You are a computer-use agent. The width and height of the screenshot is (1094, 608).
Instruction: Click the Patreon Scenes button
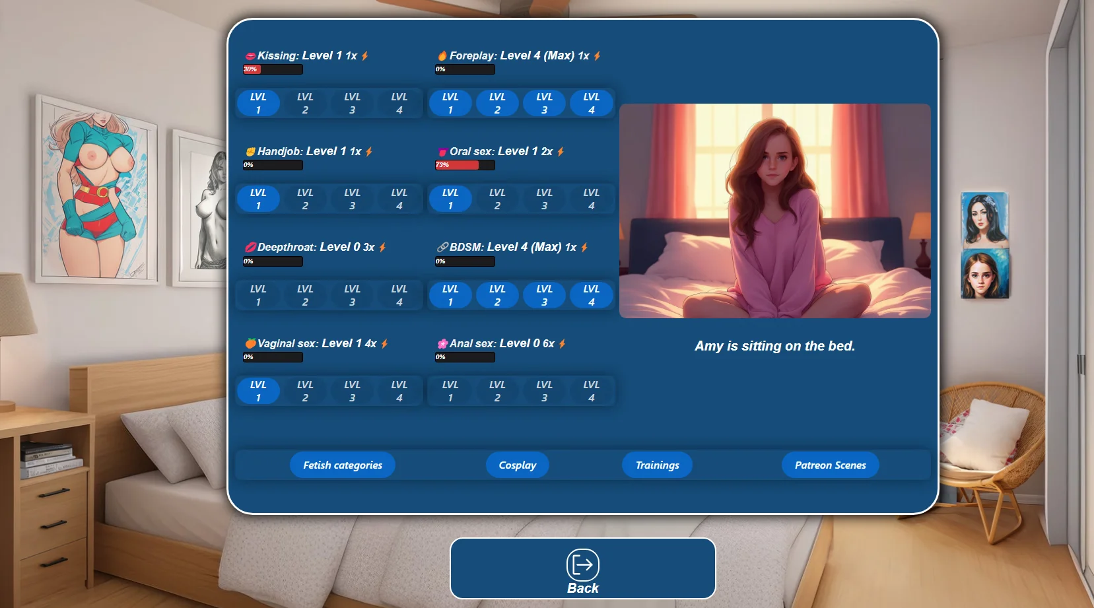(830, 465)
